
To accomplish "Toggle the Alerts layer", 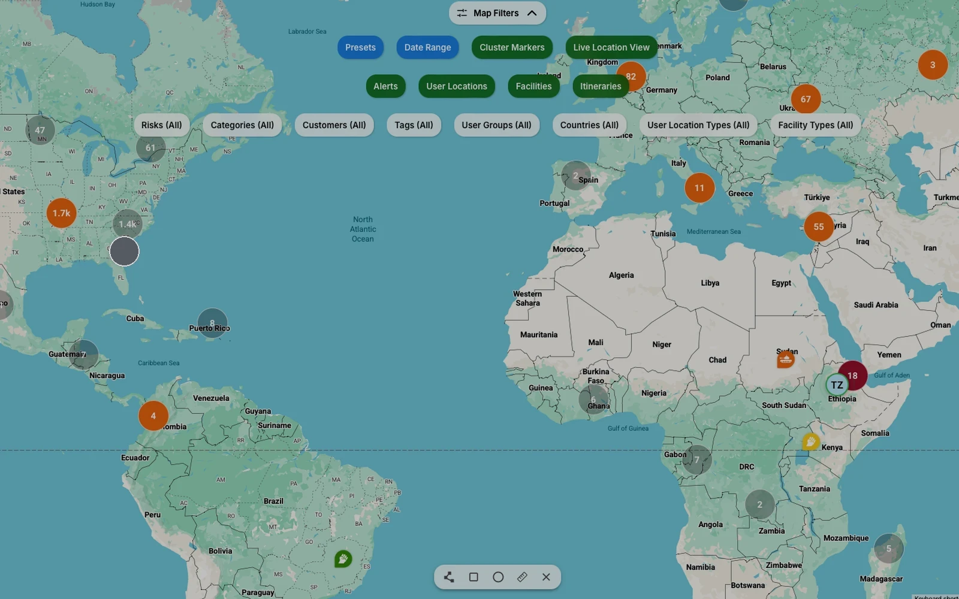I will (x=385, y=86).
